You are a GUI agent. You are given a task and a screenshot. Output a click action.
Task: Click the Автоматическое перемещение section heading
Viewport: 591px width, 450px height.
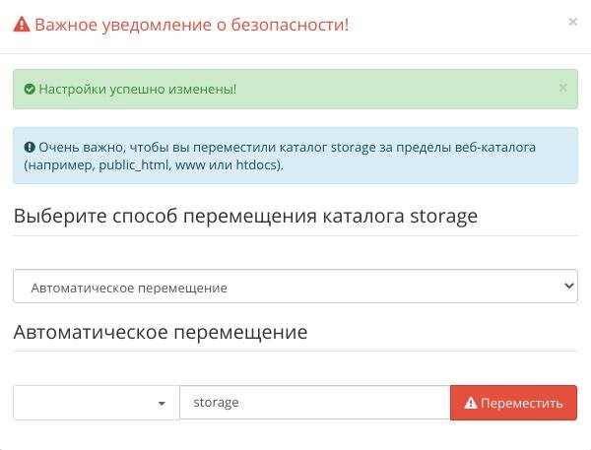tap(161, 333)
